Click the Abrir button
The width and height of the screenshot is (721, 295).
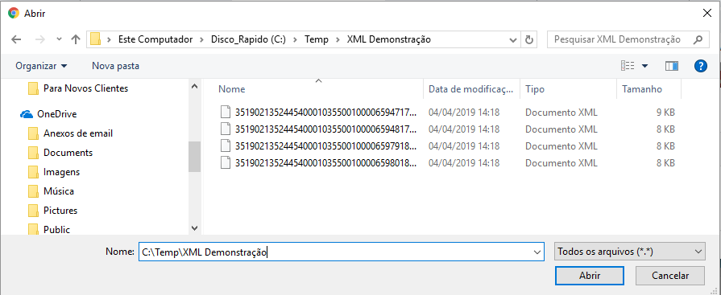pyautogui.click(x=590, y=276)
